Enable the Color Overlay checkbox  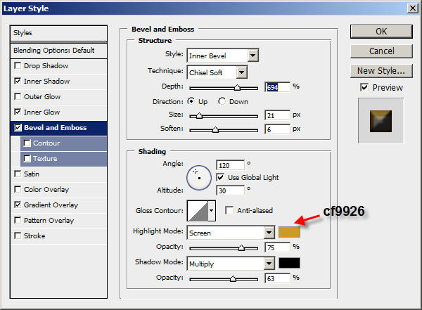18,190
